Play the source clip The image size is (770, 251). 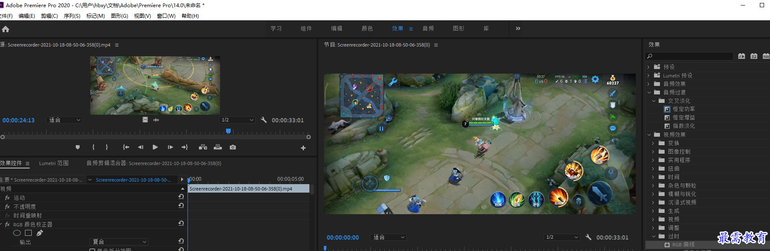click(155, 147)
